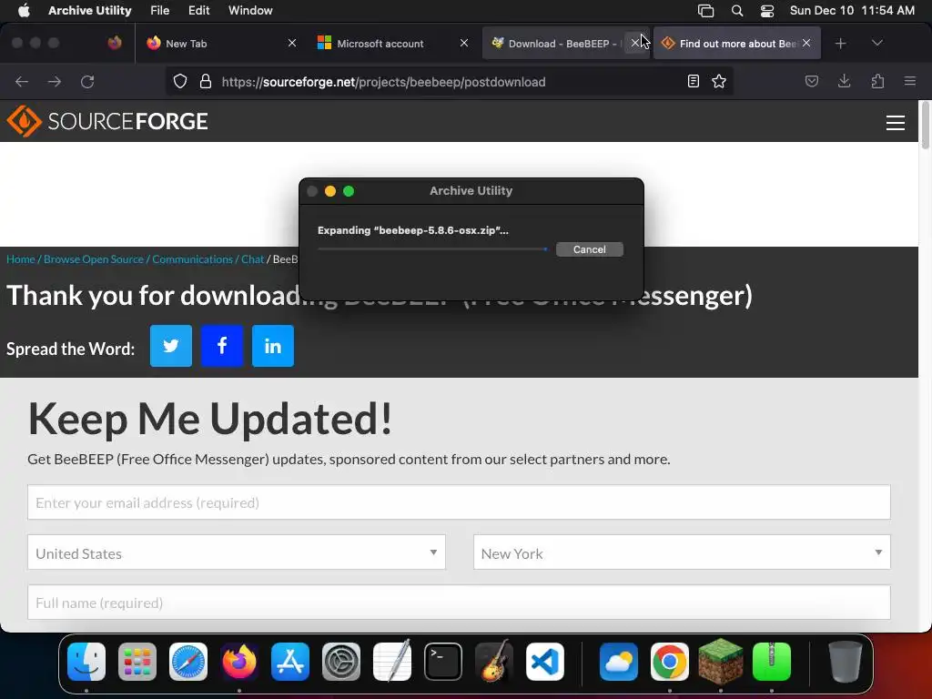Image resolution: width=932 pixels, height=699 pixels.
Task: Save page to Pocket
Action: (811, 81)
